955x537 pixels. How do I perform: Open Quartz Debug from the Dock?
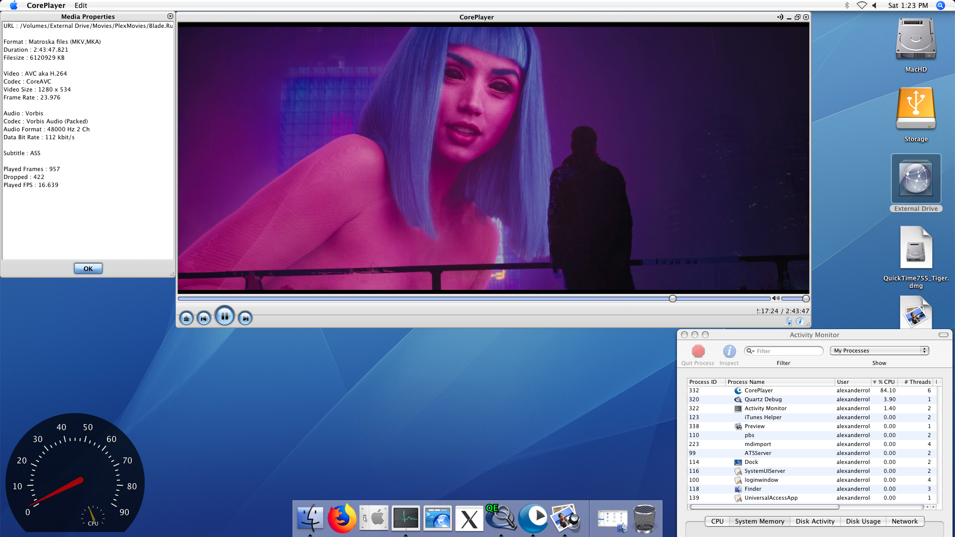pyautogui.click(x=500, y=517)
